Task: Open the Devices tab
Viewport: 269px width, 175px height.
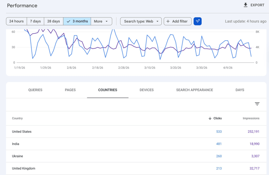Action: tap(147, 90)
